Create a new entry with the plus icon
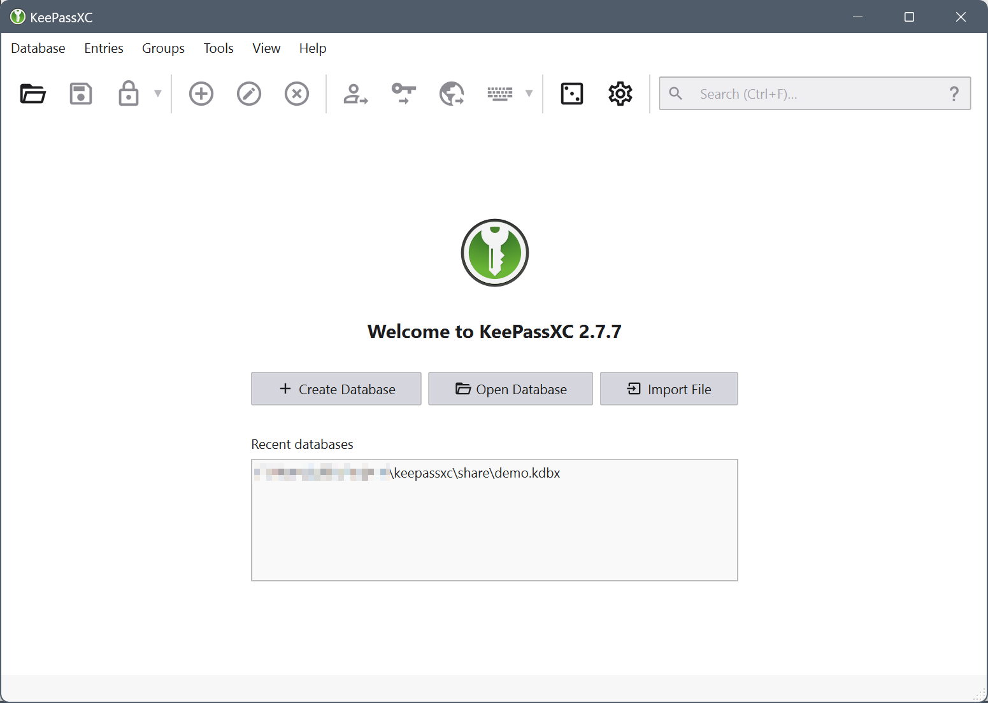988x703 pixels. point(201,94)
